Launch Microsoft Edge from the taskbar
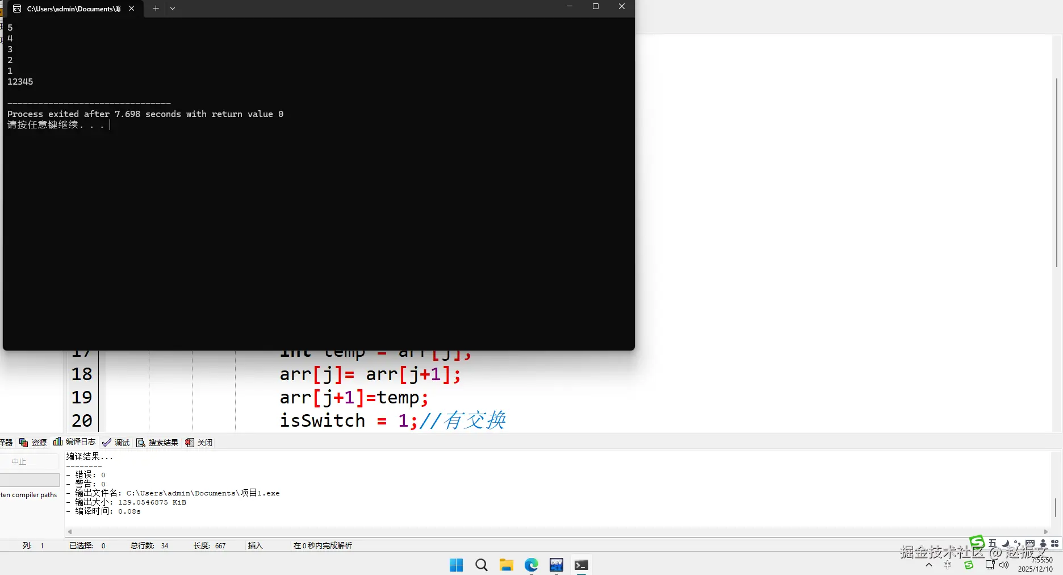This screenshot has height=575, width=1063. click(531, 565)
